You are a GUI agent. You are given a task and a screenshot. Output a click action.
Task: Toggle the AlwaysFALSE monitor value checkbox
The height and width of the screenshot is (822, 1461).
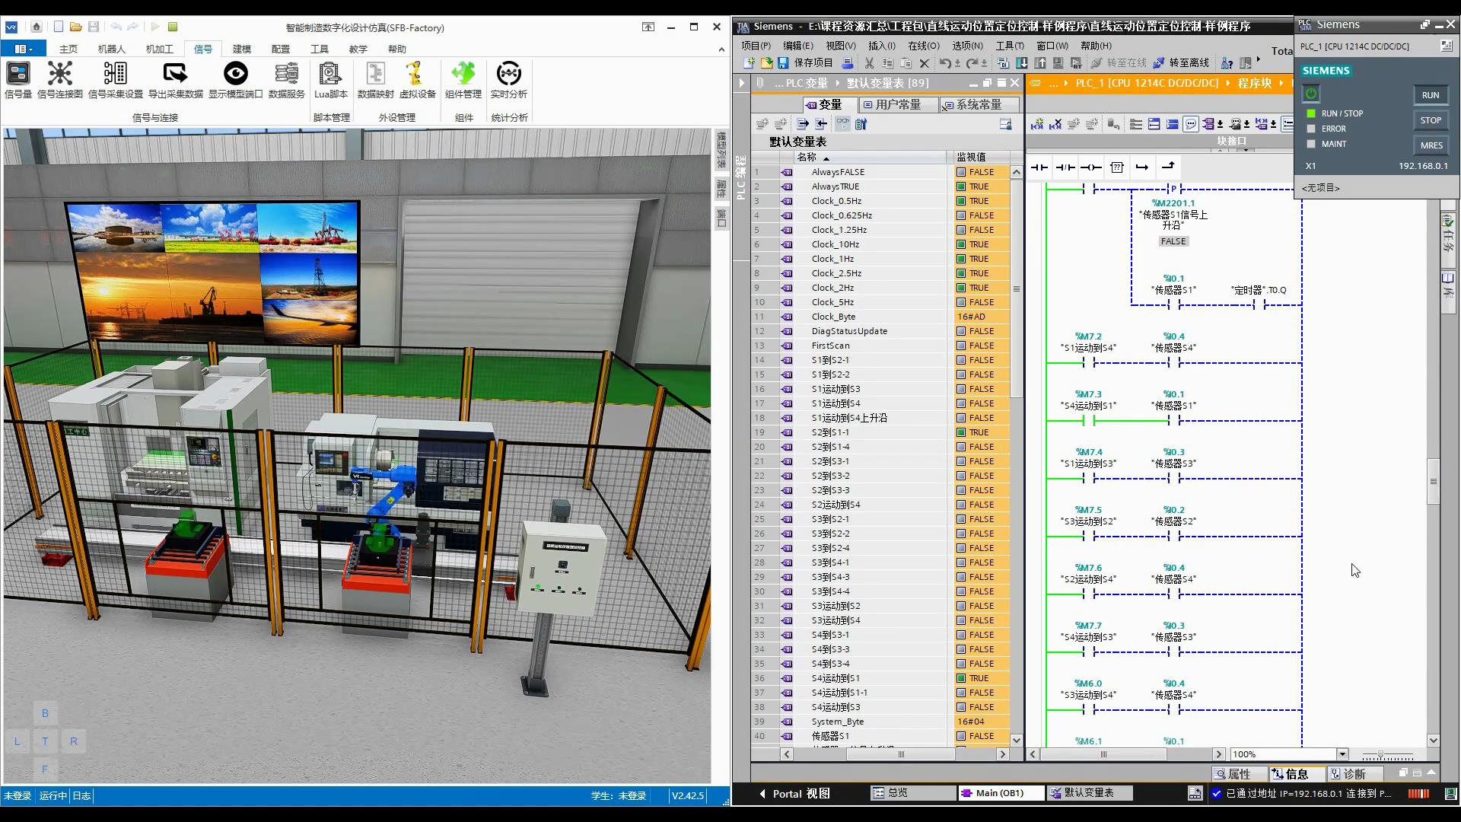(x=961, y=172)
